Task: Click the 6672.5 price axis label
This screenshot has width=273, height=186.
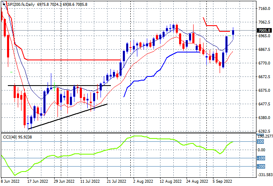Action: 264,77
